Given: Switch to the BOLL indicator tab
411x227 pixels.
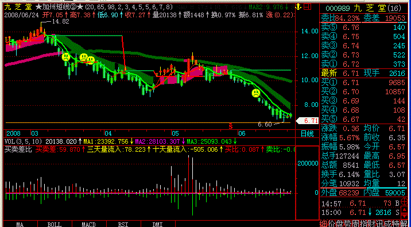Looking at the screenshot, I should (x=55, y=224).
